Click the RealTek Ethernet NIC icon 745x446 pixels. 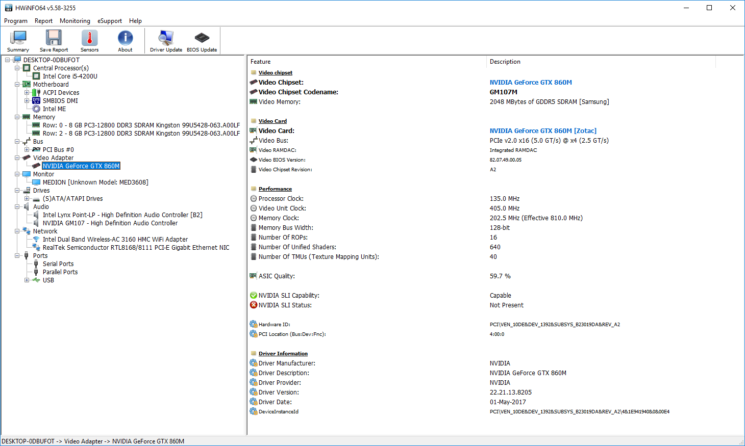pos(36,247)
